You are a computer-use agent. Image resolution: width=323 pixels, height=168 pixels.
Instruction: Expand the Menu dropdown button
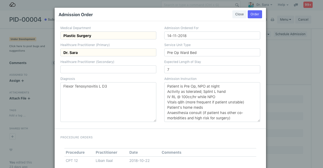point(285,20)
